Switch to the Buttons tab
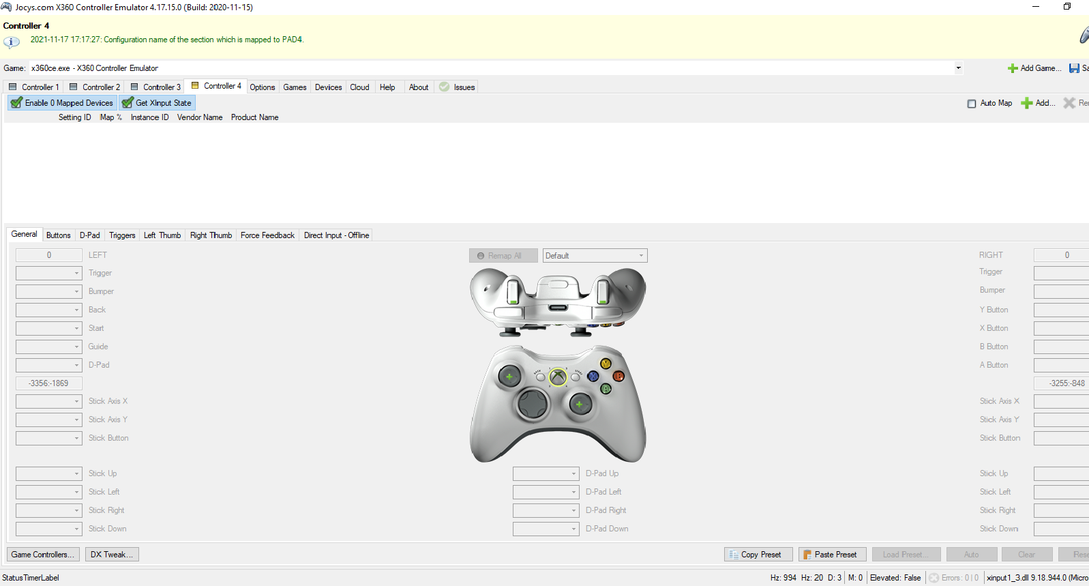The height and width of the screenshot is (586, 1089). (59, 235)
